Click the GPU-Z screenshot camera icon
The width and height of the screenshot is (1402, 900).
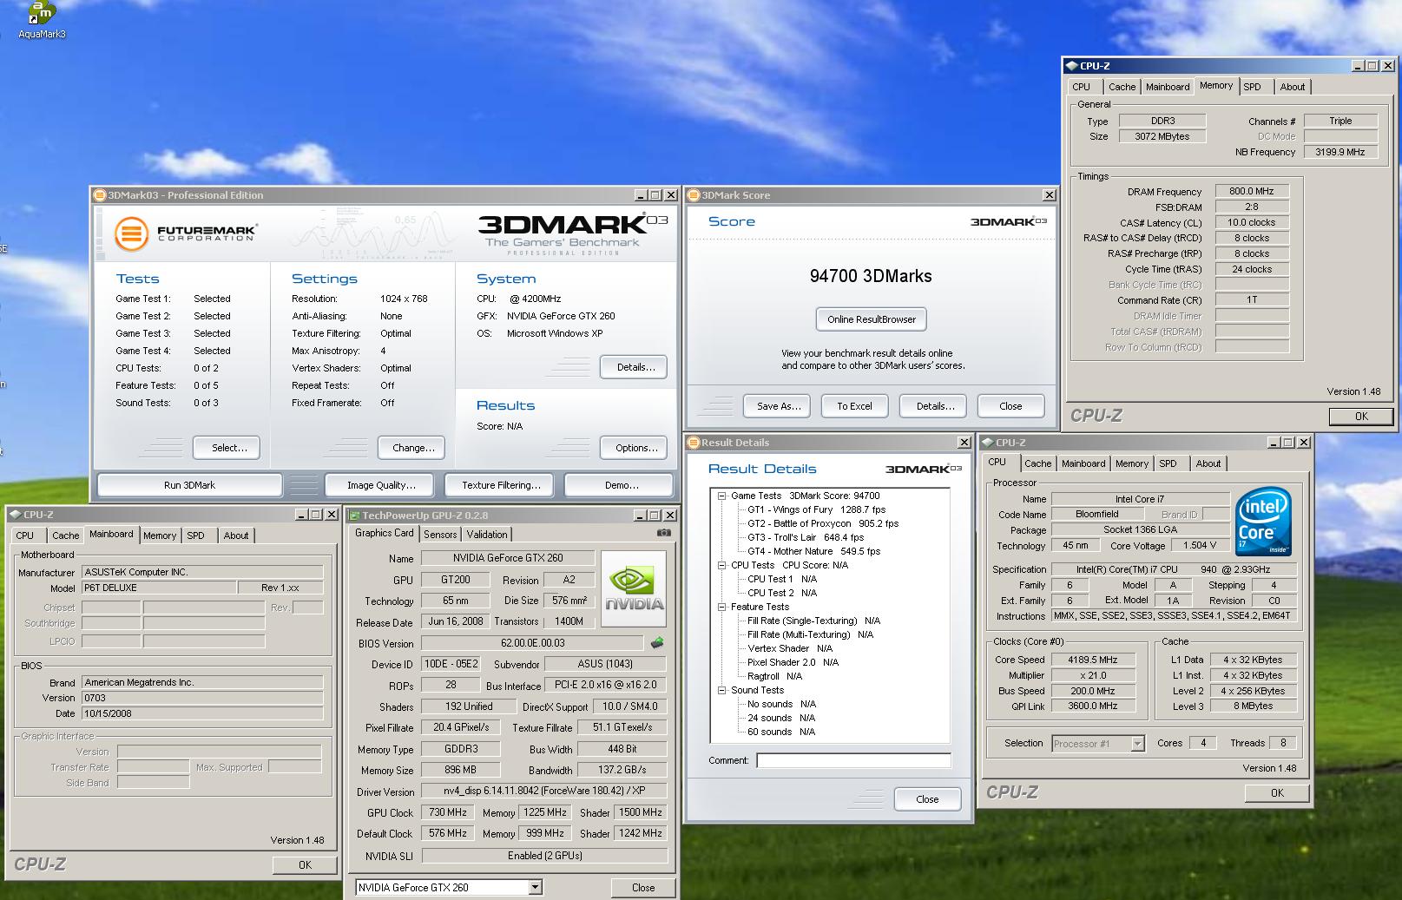point(664,533)
